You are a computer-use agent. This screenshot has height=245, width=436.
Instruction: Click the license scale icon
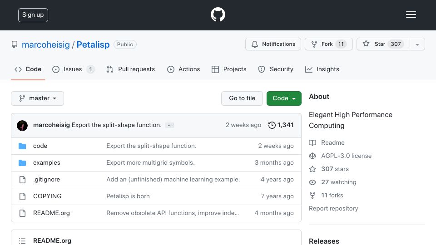[312, 156]
